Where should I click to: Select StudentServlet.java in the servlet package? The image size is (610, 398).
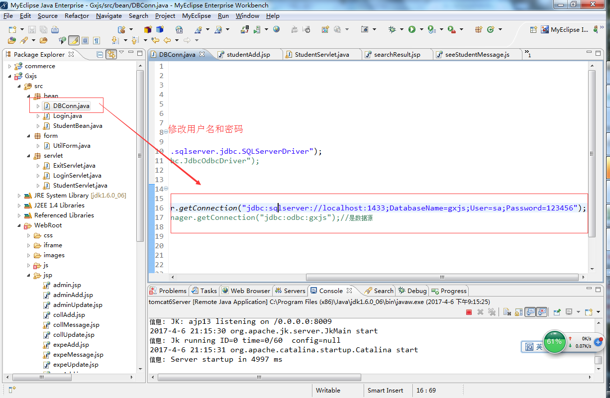point(80,186)
